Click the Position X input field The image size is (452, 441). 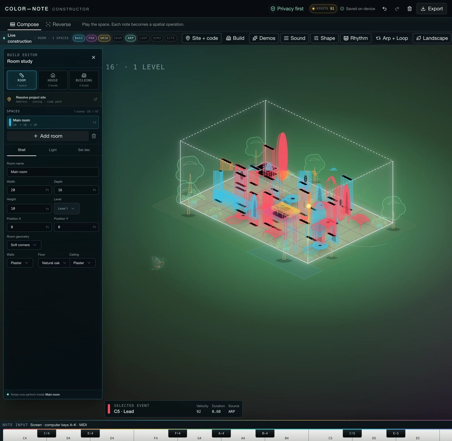coord(29,227)
